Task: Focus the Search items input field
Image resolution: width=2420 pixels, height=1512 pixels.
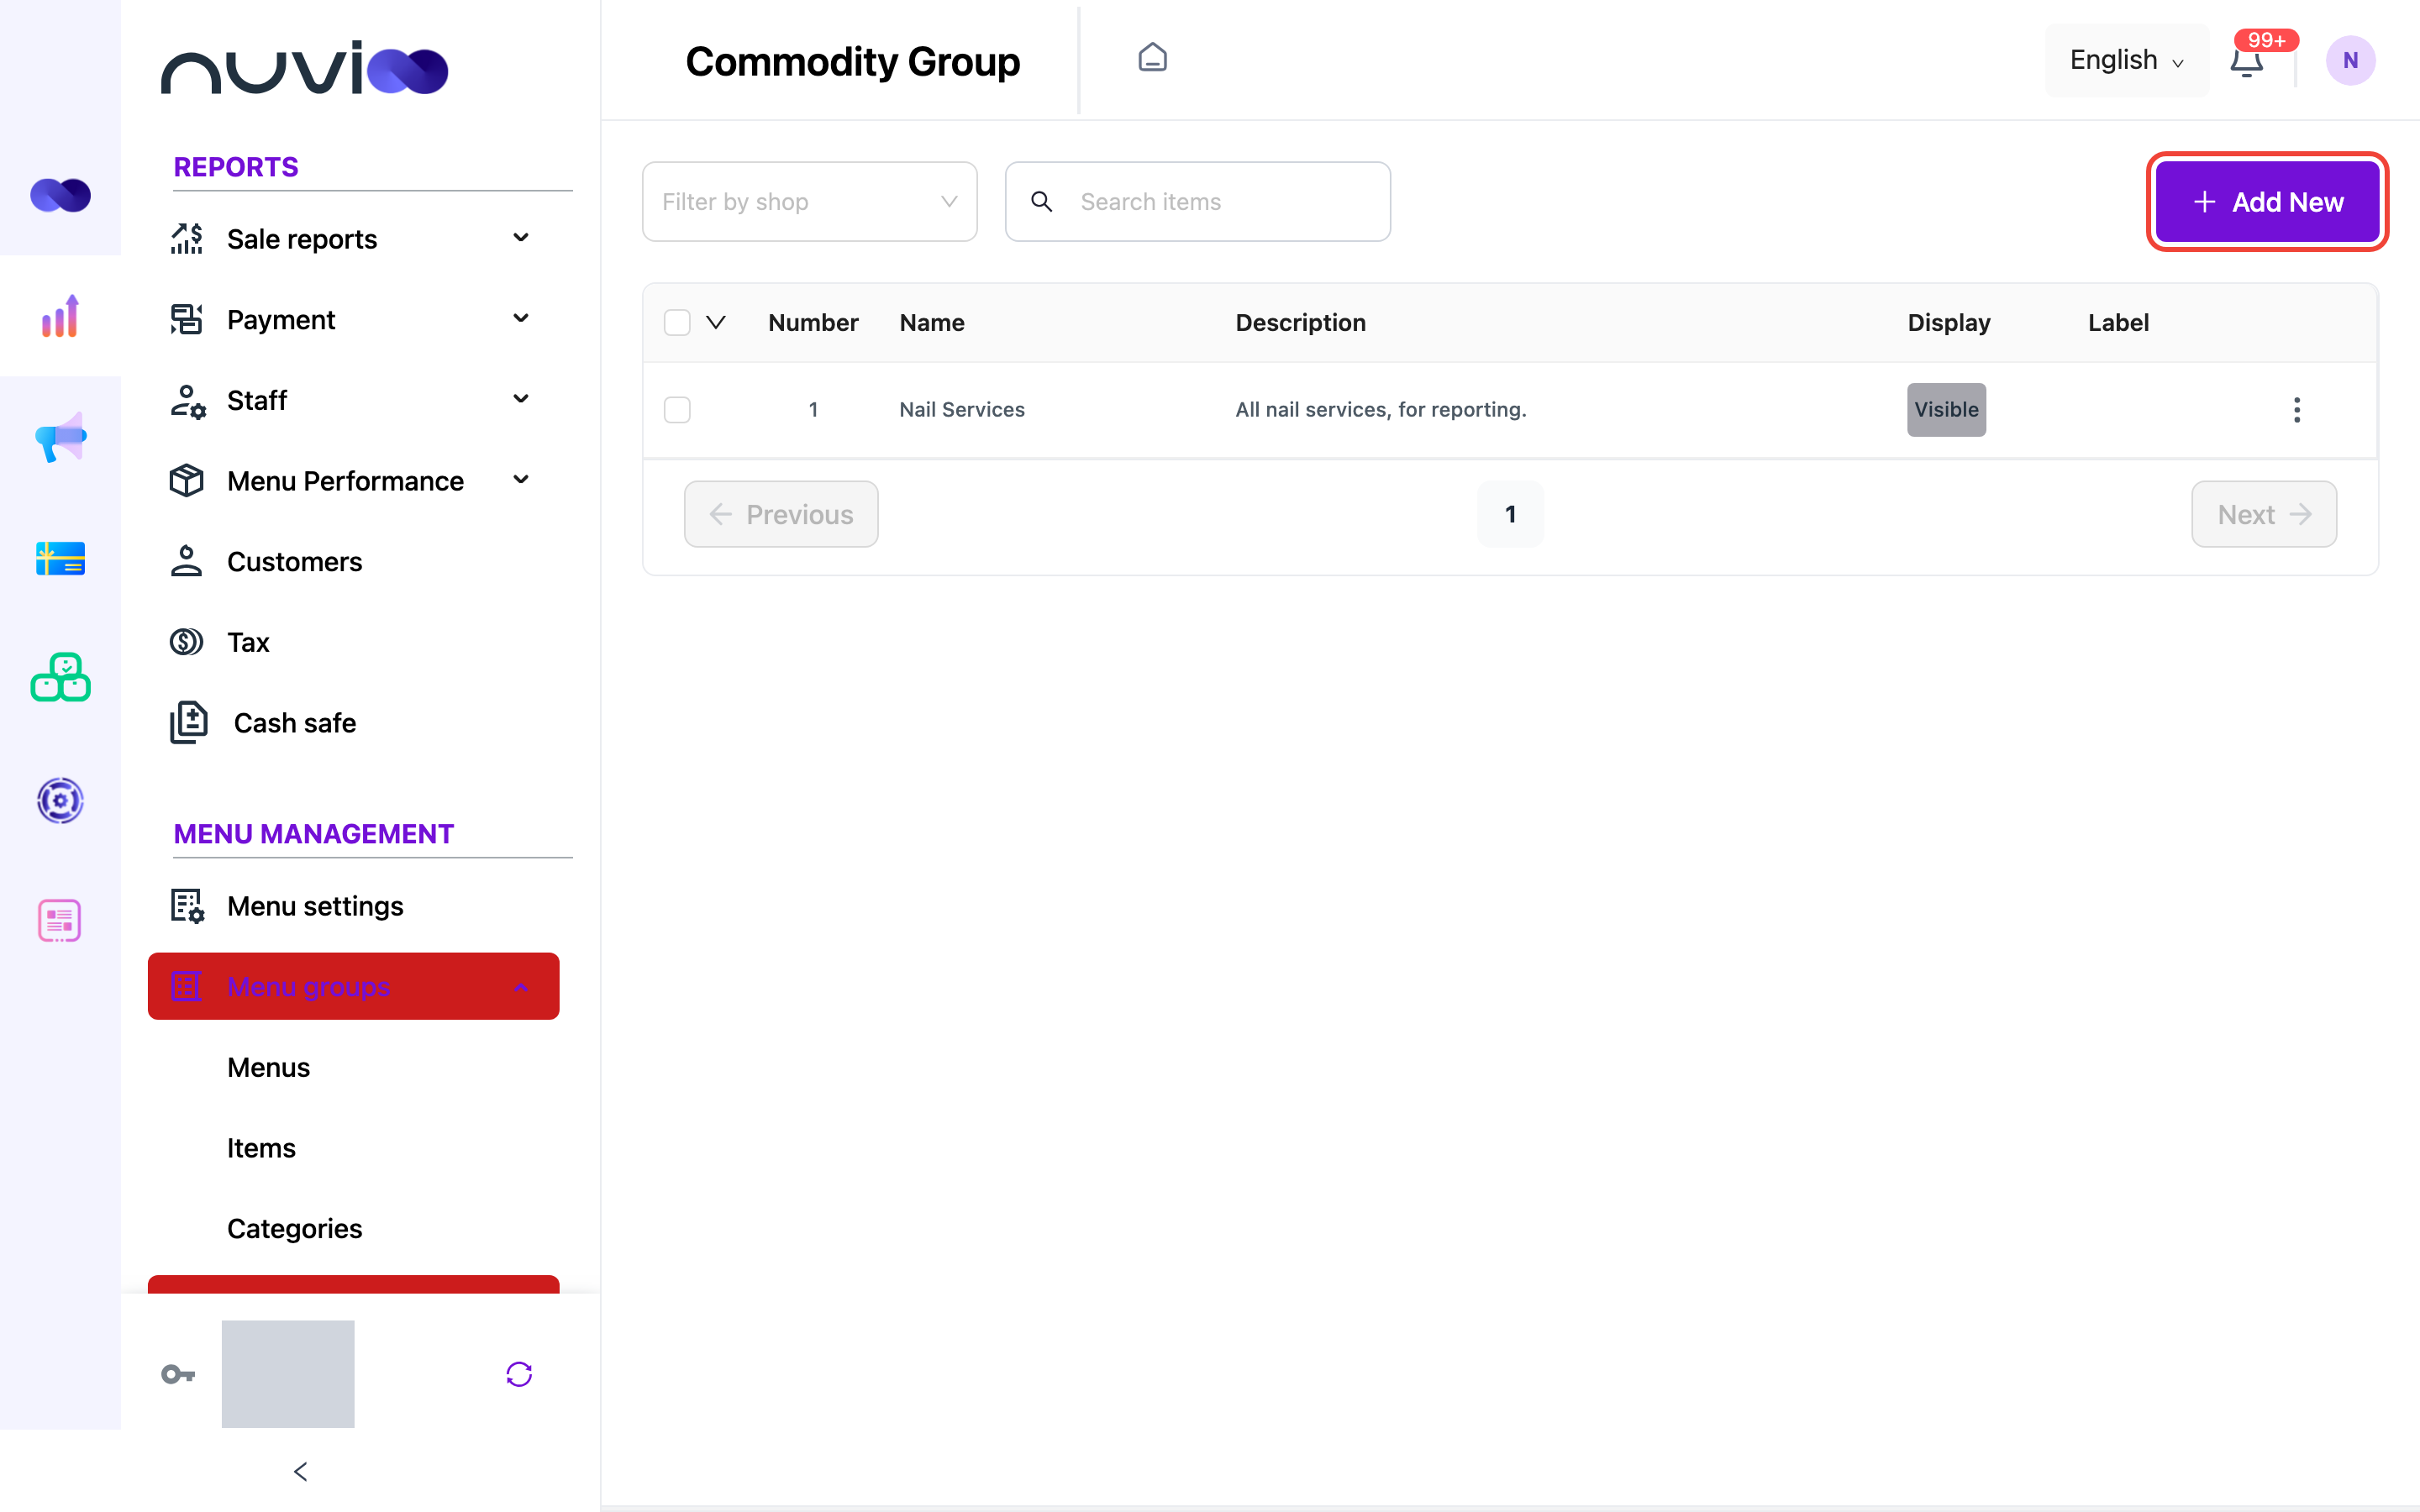Action: click(x=1197, y=202)
